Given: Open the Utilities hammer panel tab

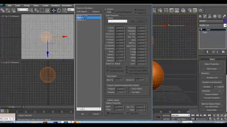Looking at the screenshot, I should (x=225, y=16).
